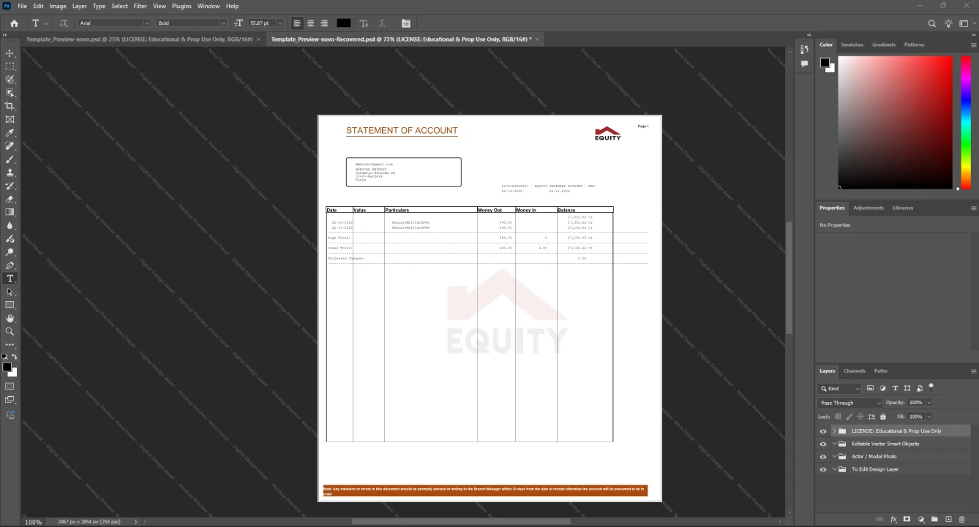
Task: Open the Plugins menu
Action: click(x=181, y=6)
